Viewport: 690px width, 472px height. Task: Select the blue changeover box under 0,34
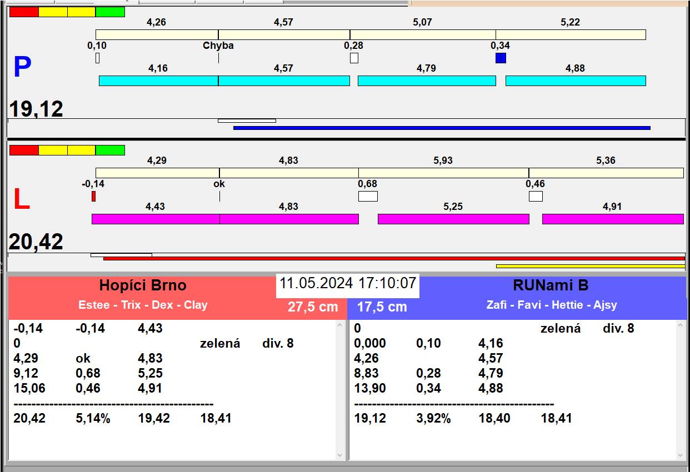click(x=501, y=58)
